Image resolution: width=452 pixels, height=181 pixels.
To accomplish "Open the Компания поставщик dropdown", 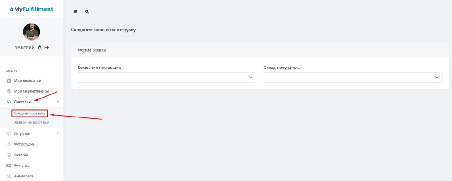I will (167, 77).
